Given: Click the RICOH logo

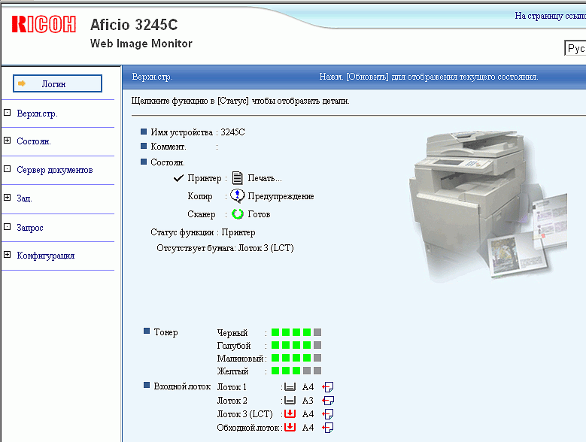Looking at the screenshot, I should [x=44, y=25].
